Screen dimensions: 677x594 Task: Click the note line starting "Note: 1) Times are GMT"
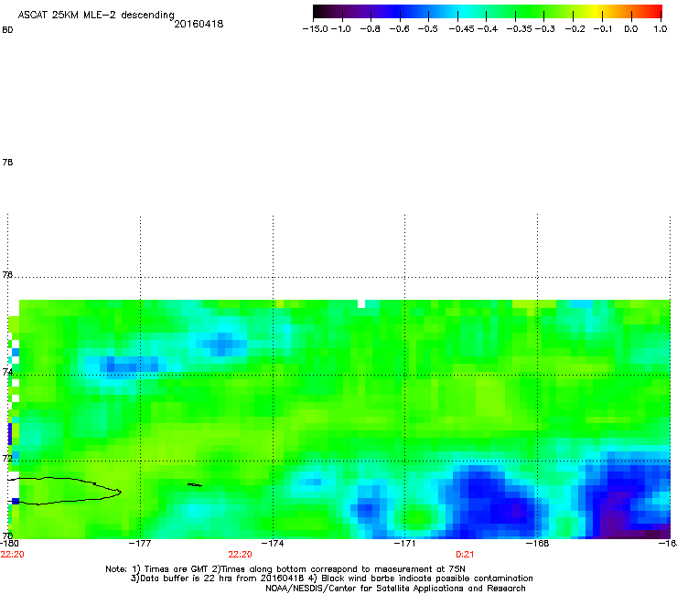tap(285, 569)
